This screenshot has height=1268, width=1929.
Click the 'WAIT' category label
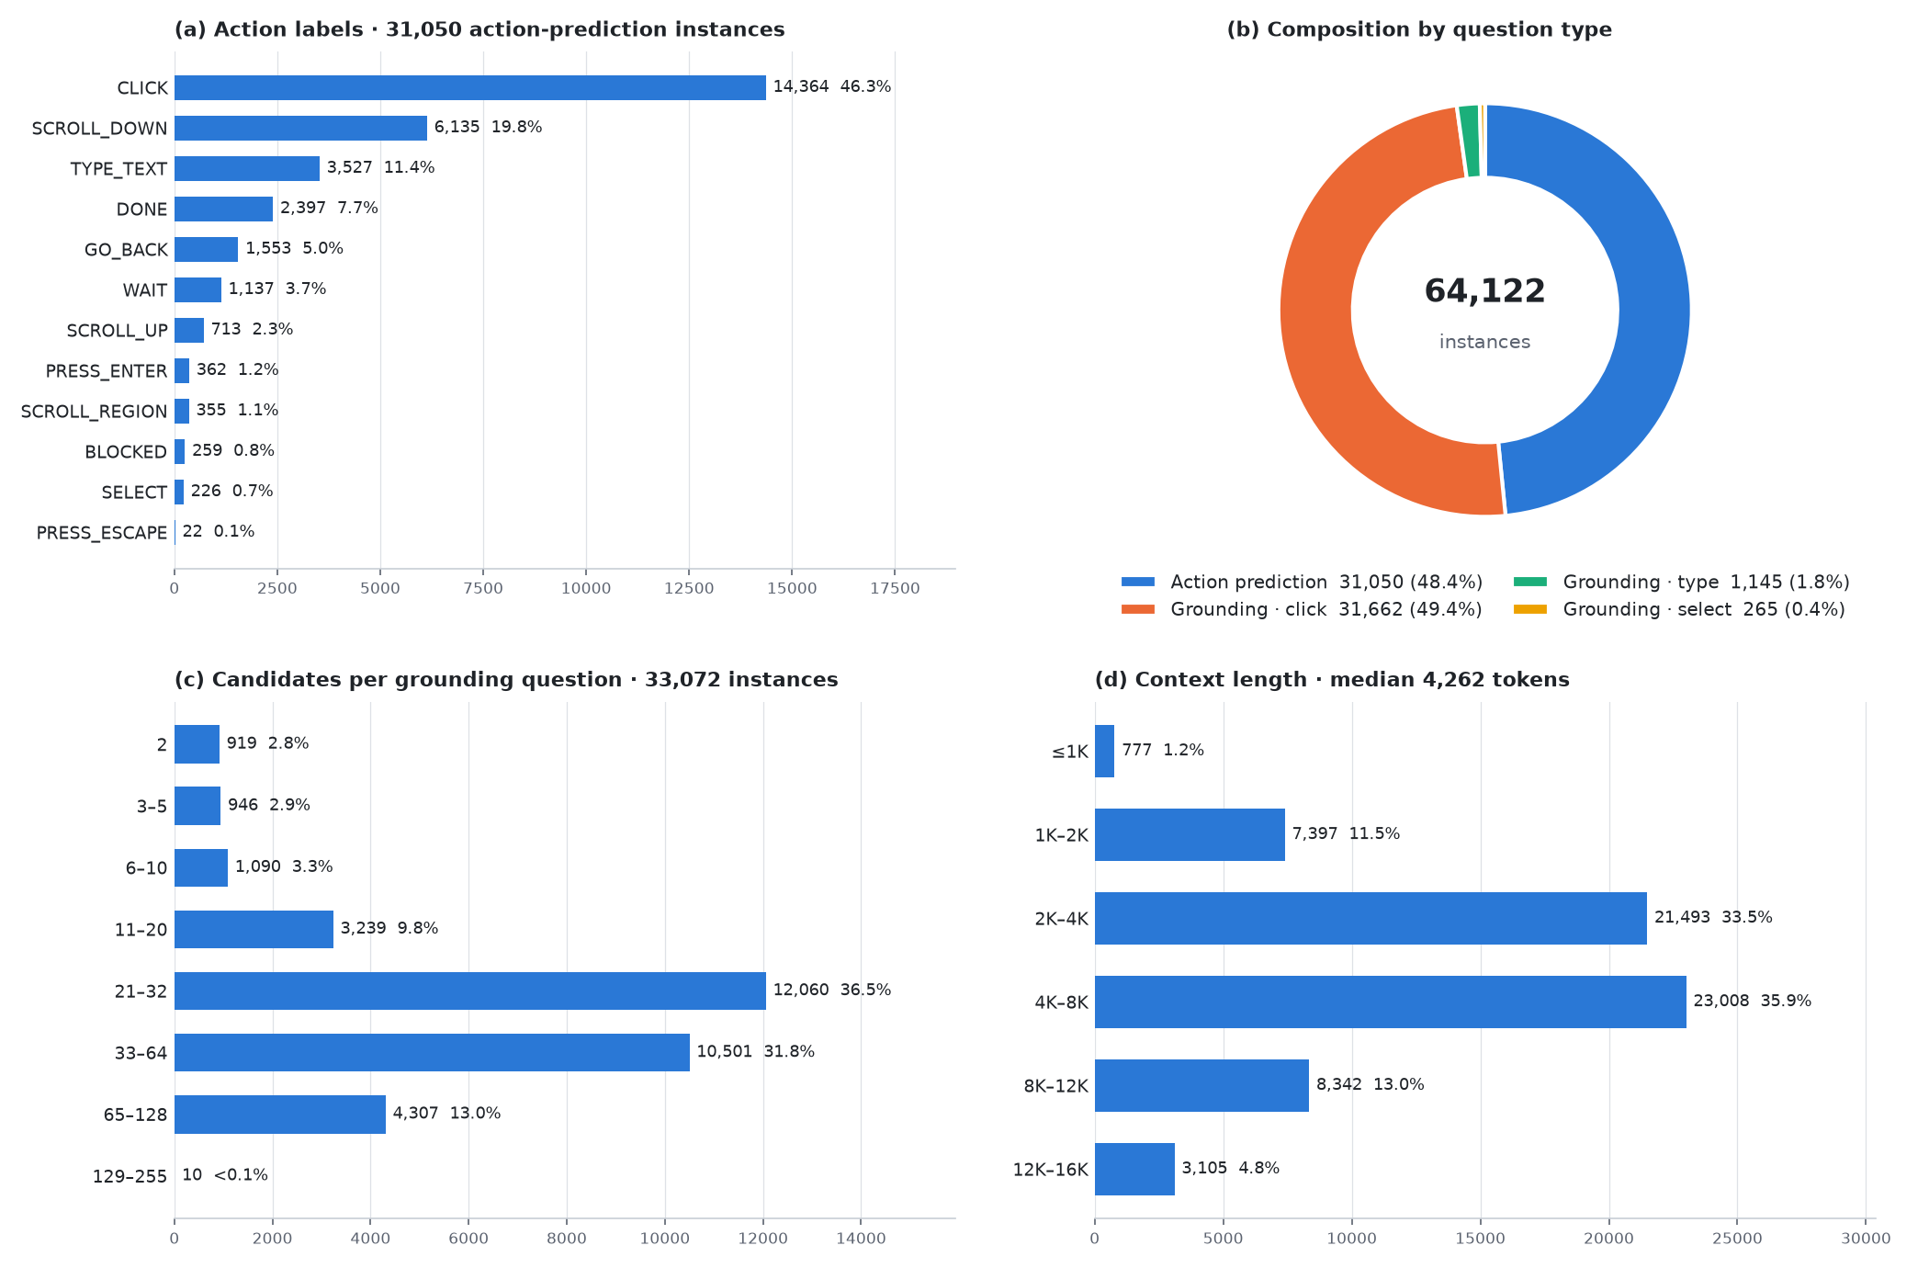pos(145,289)
